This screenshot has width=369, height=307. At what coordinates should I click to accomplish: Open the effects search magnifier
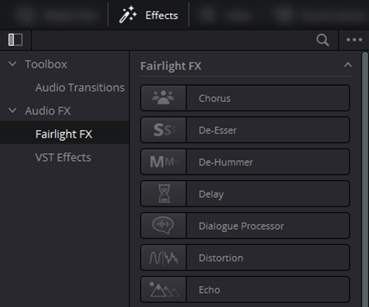pos(323,40)
